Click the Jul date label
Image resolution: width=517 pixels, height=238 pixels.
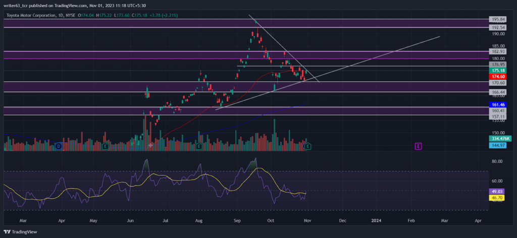(x=166, y=219)
